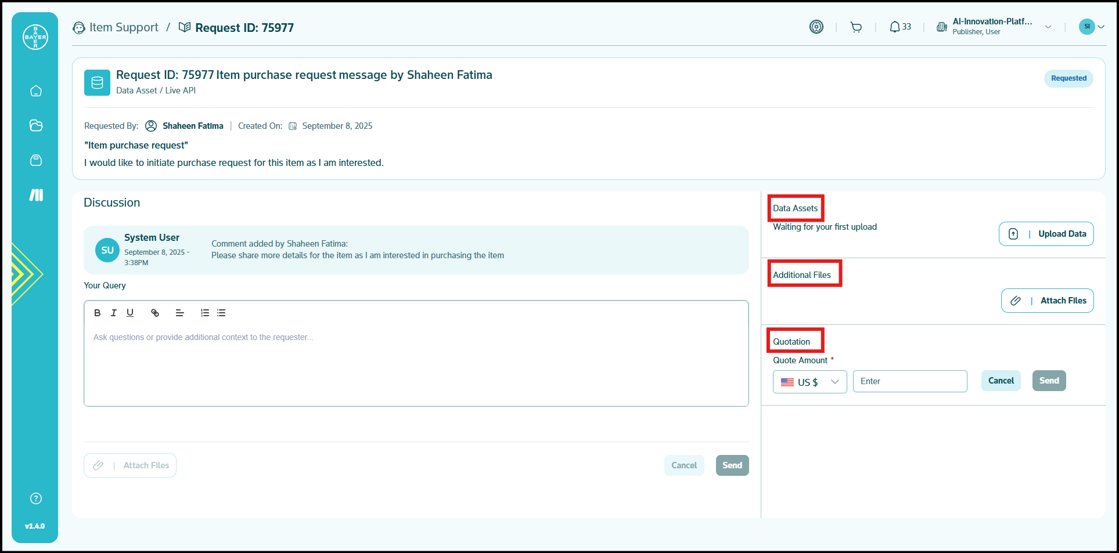Viewport: 1119px width, 553px height.
Task: Click the Bayer logo in sidebar
Action: click(x=35, y=37)
